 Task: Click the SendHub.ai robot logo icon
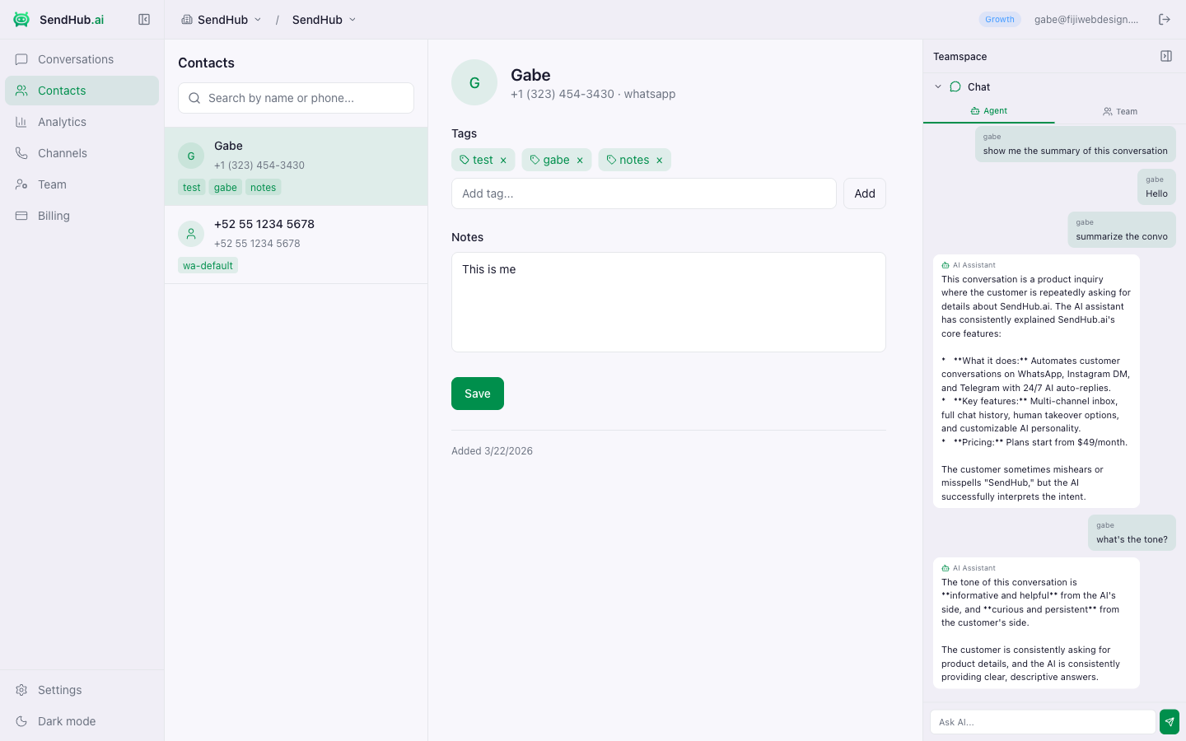coord(21,20)
